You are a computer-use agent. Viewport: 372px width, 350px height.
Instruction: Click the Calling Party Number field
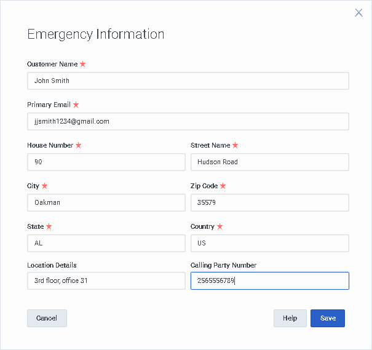pyautogui.click(x=269, y=280)
